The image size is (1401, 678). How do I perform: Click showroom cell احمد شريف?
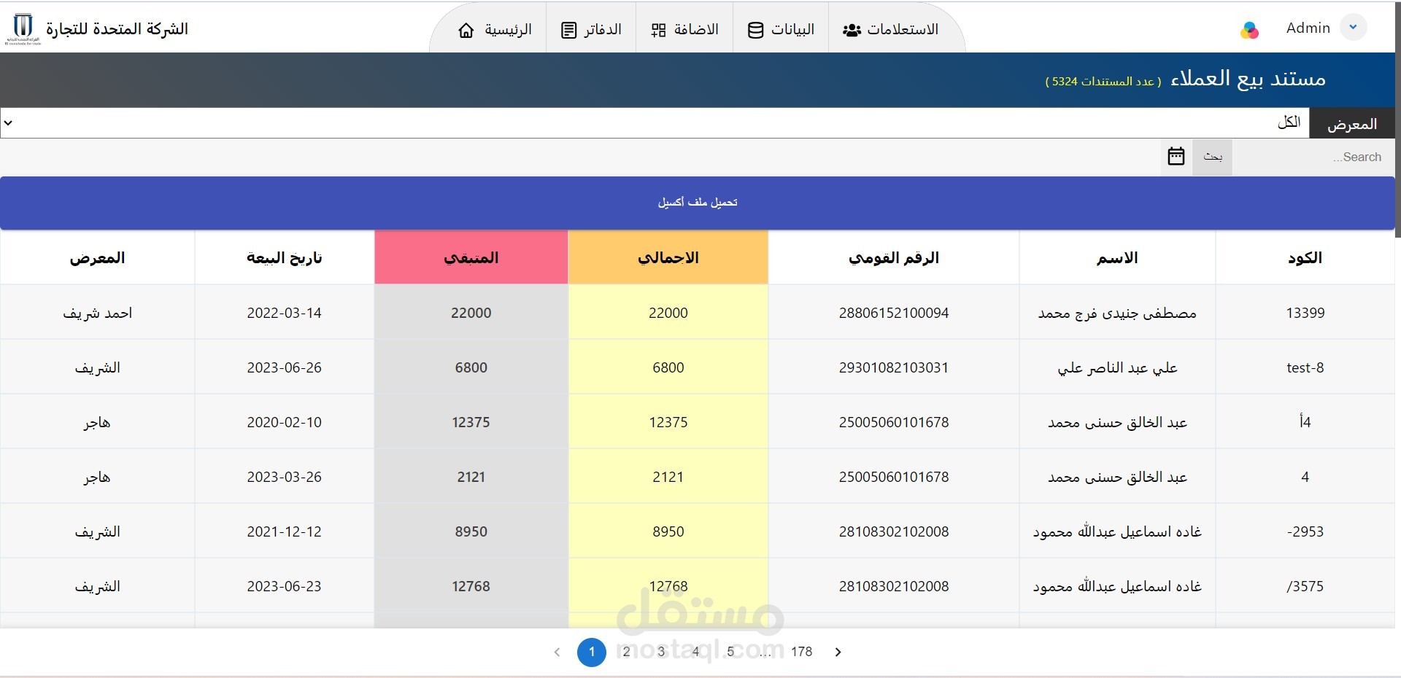point(97,313)
